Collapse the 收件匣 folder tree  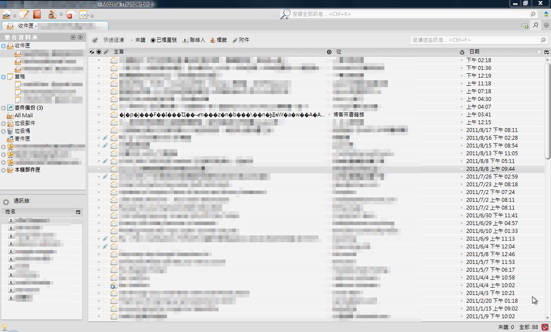coord(3,46)
